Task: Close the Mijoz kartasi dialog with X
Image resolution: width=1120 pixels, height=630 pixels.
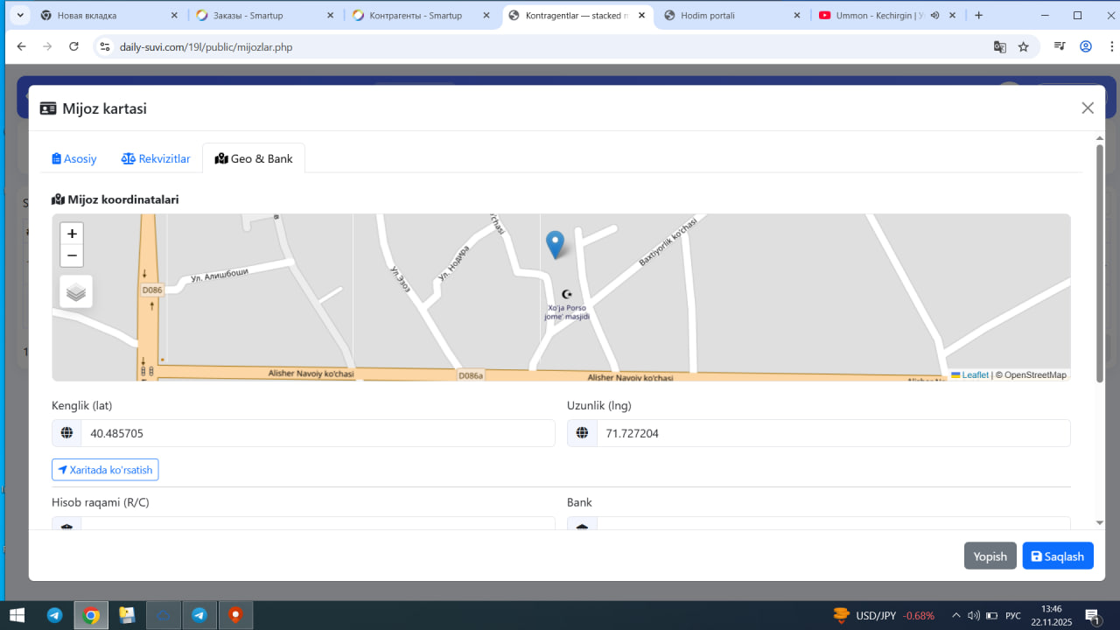Action: (1088, 108)
